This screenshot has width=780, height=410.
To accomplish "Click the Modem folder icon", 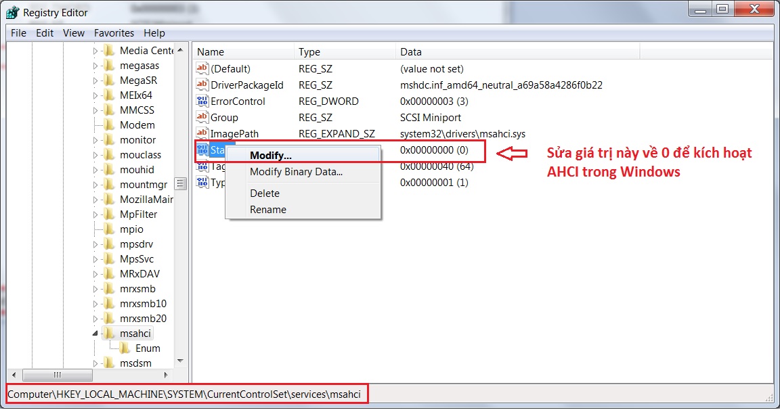I will tap(109, 124).
